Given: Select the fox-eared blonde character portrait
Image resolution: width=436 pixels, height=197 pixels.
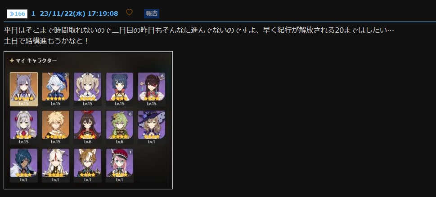Looking at the screenshot, I should [88, 166].
